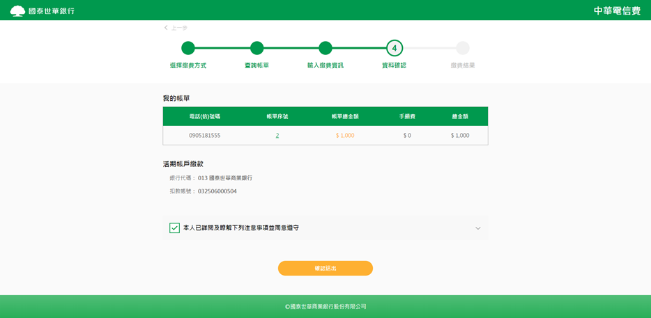Select step circle for 選擇繳費方式
Screen dimensions: 651x318
coord(188,48)
